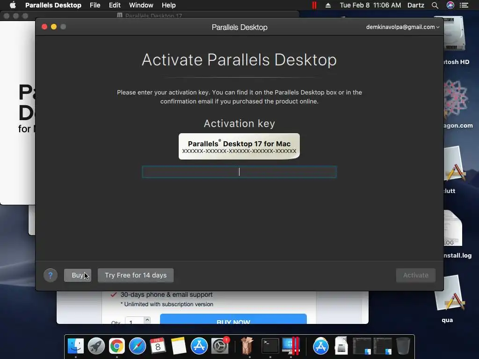This screenshot has height=359, width=479.
Task: Click the Qty stepper arrow in background page
Action: coord(147,320)
